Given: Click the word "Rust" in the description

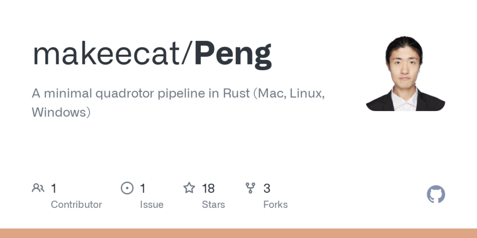Looking at the screenshot, I should coord(236,93).
